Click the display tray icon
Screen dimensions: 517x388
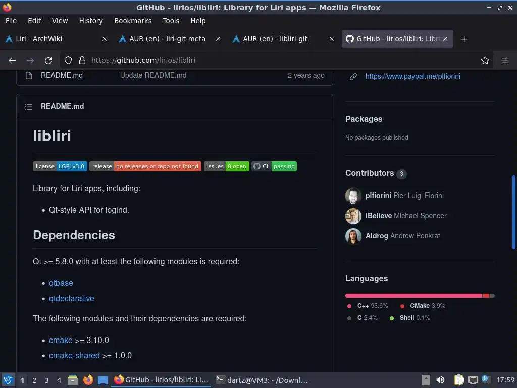coord(473,380)
